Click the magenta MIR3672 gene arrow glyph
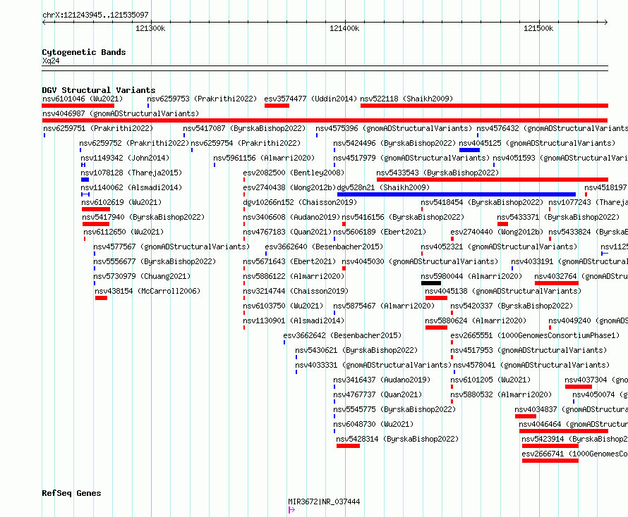Viewport: 628px width, 517px height. (291, 510)
